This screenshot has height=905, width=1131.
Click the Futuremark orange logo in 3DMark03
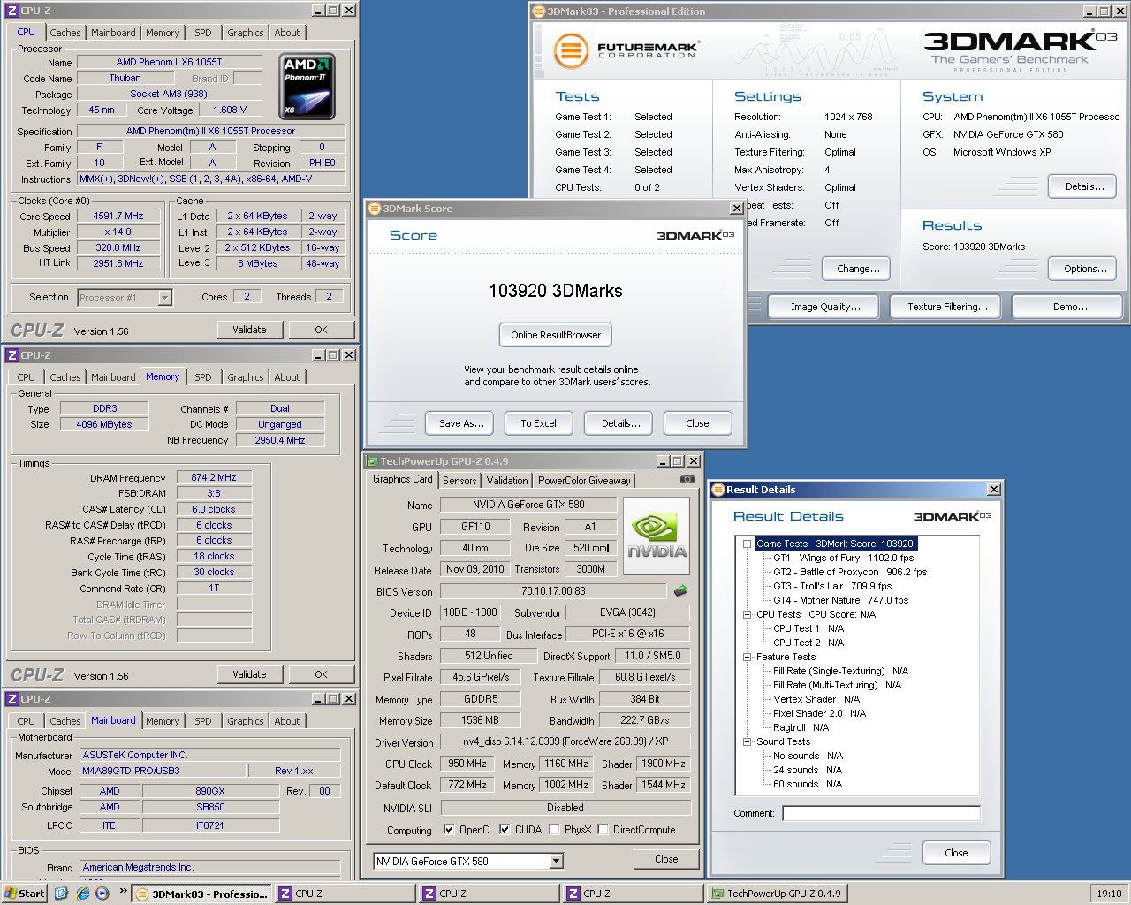(x=571, y=49)
